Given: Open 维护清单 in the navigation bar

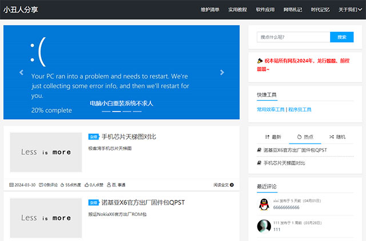Looking at the screenshot, I should click(x=210, y=10).
